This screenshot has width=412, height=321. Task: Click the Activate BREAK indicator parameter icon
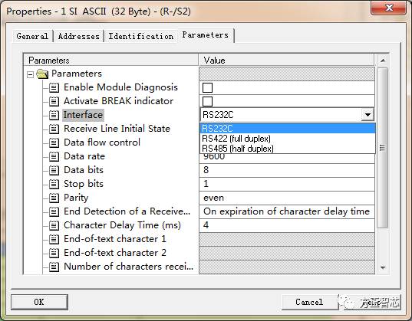54,101
